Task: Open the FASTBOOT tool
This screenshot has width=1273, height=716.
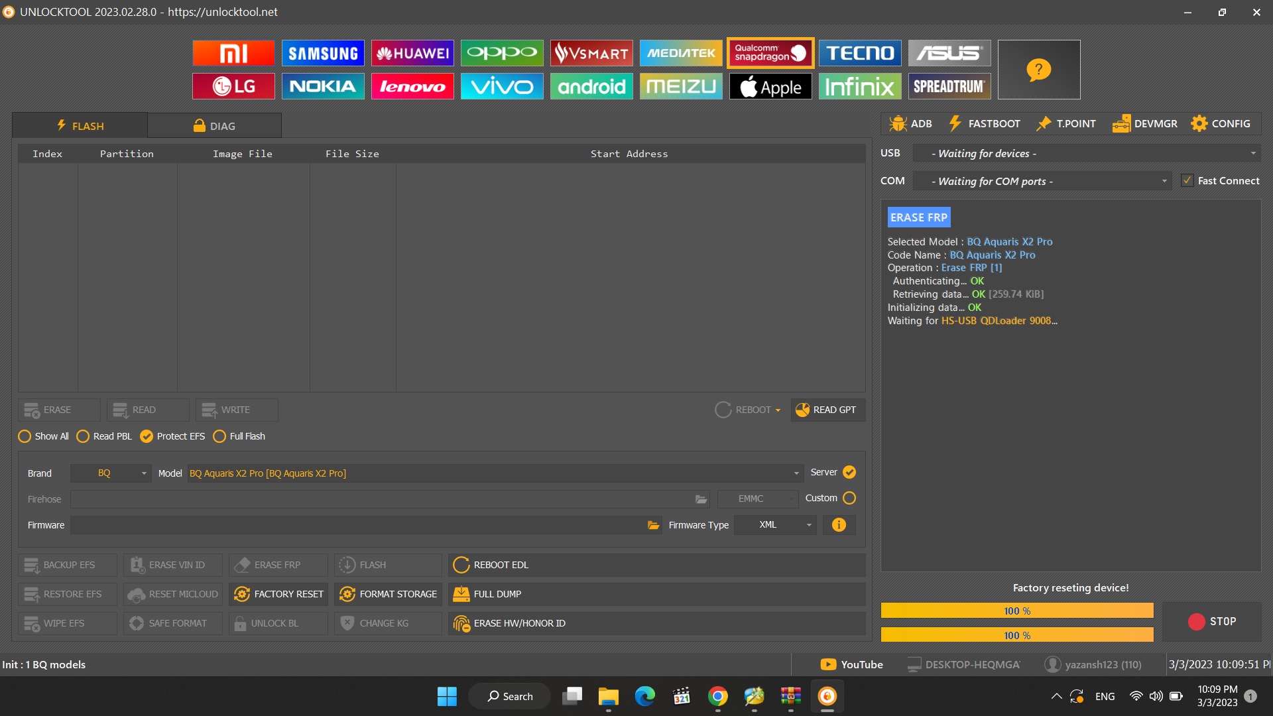Action: pyautogui.click(x=985, y=123)
